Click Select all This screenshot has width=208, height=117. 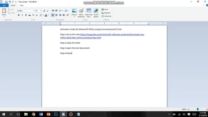106,16
